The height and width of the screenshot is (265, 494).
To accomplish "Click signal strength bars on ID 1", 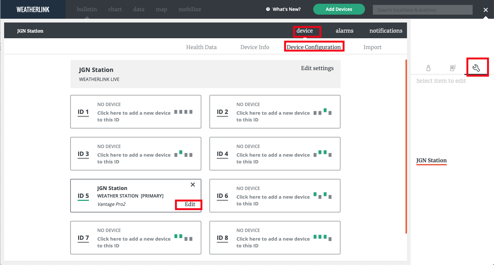I will pyautogui.click(x=183, y=112).
